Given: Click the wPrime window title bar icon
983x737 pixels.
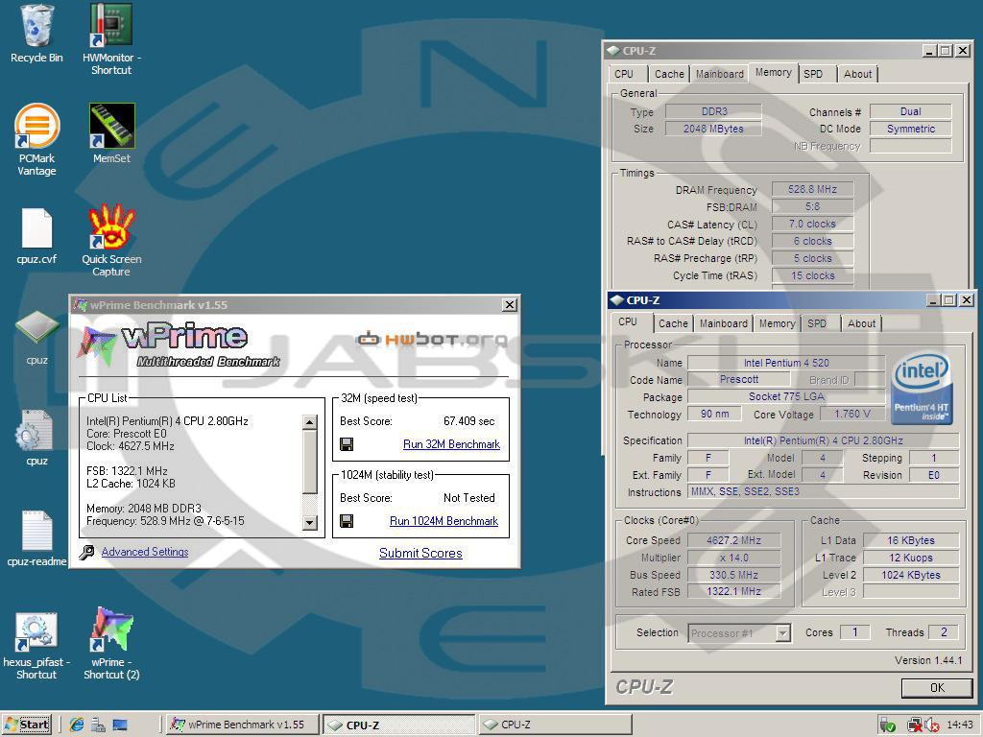Looking at the screenshot, I should click(x=80, y=305).
